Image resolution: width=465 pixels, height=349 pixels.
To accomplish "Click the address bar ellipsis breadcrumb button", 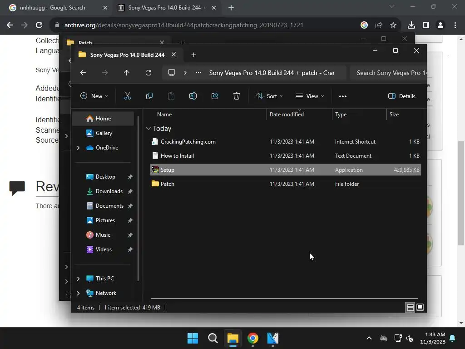I will click(198, 73).
